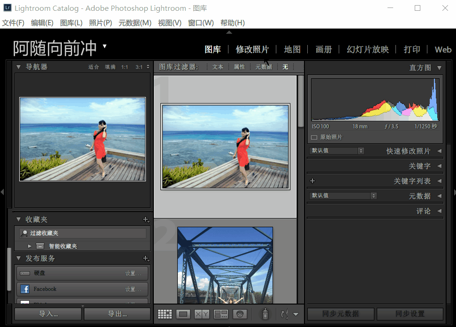Collapse the 导航器 navigator panel
Image resolution: width=456 pixels, height=327 pixels.
19,67
